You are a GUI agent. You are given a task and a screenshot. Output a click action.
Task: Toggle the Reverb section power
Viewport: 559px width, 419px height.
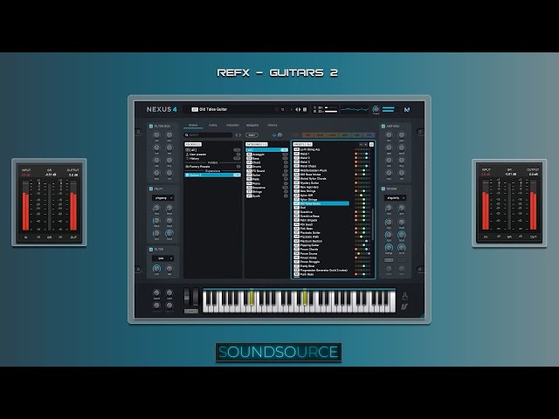click(383, 189)
